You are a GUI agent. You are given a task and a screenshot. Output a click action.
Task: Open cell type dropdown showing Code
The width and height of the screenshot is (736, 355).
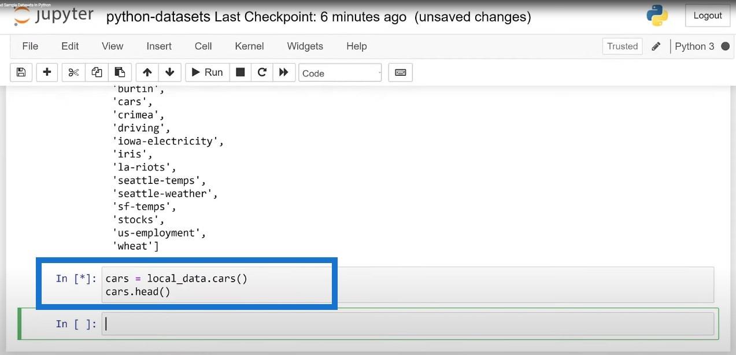340,73
